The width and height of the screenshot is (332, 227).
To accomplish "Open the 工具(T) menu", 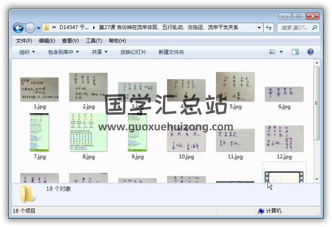I will pyautogui.click(x=94, y=41).
